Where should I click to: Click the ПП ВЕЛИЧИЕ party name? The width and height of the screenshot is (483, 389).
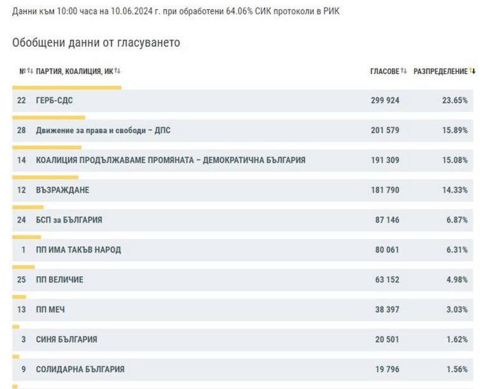(x=60, y=280)
